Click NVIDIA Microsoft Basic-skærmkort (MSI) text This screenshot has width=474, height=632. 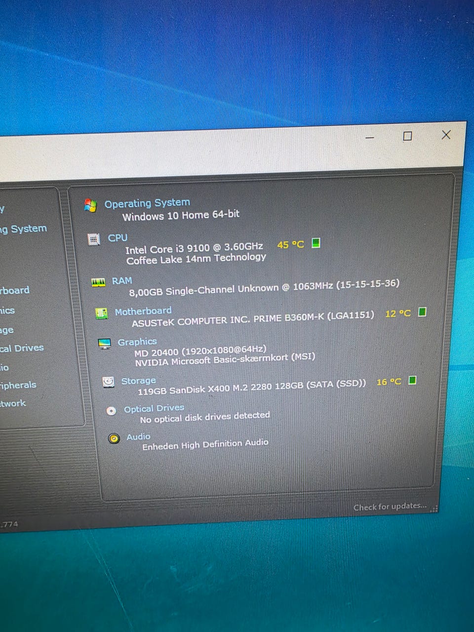click(x=225, y=359)
